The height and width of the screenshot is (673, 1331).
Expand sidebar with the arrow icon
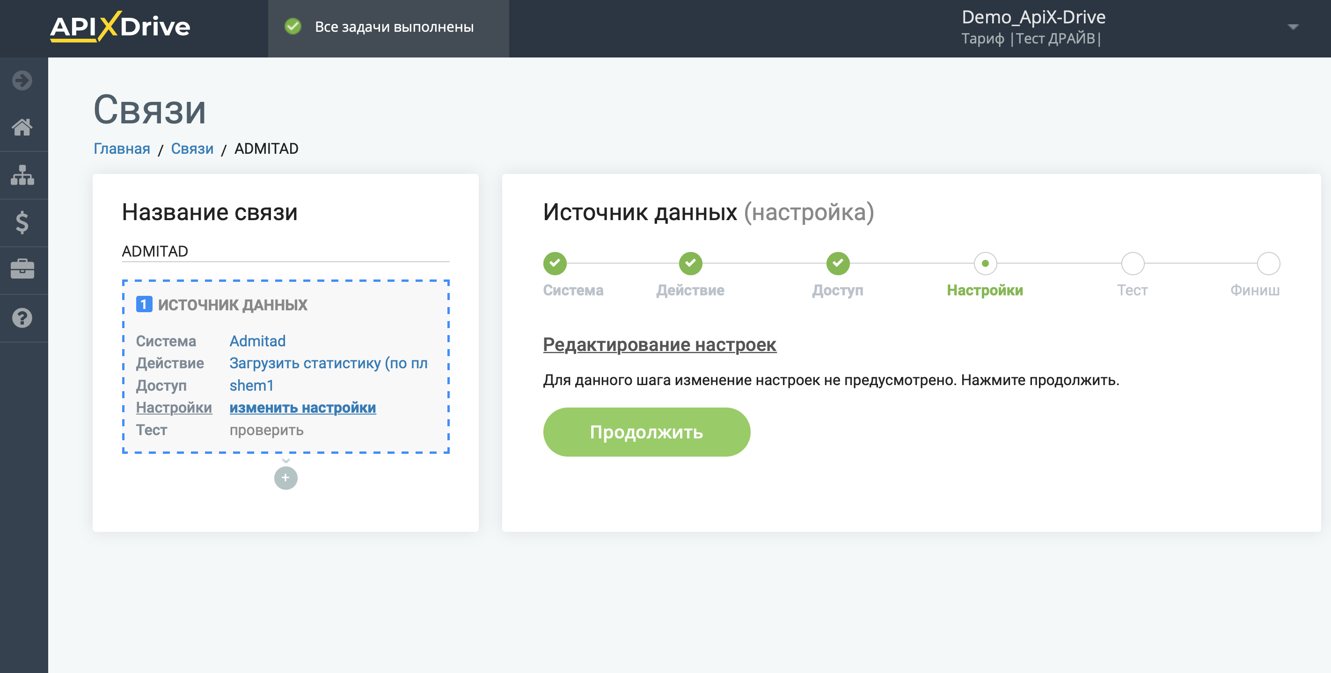point(22,80)
